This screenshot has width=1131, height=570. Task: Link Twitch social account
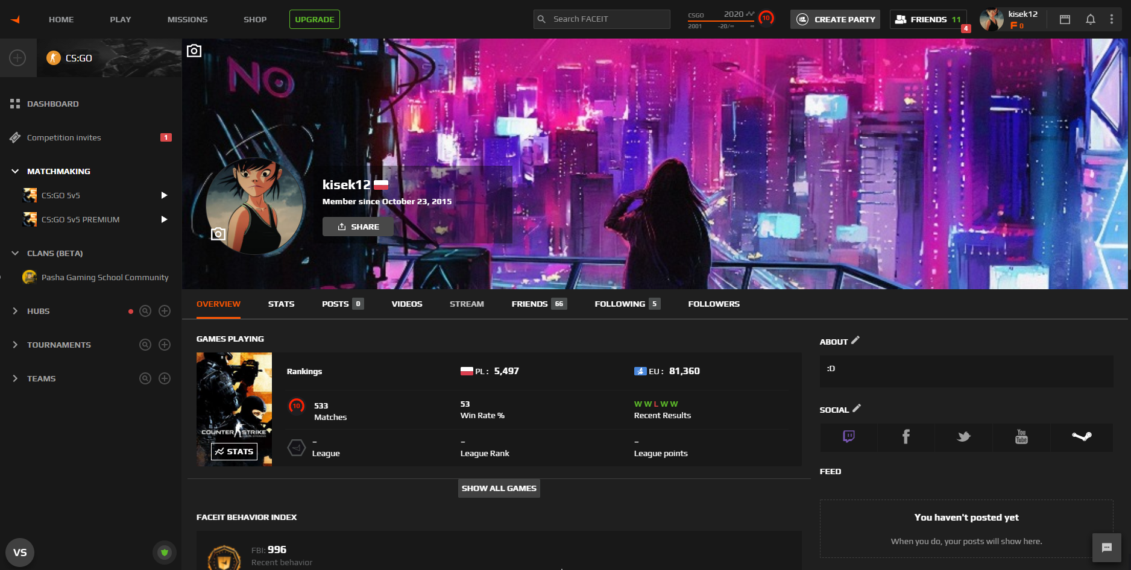(849, 437)
